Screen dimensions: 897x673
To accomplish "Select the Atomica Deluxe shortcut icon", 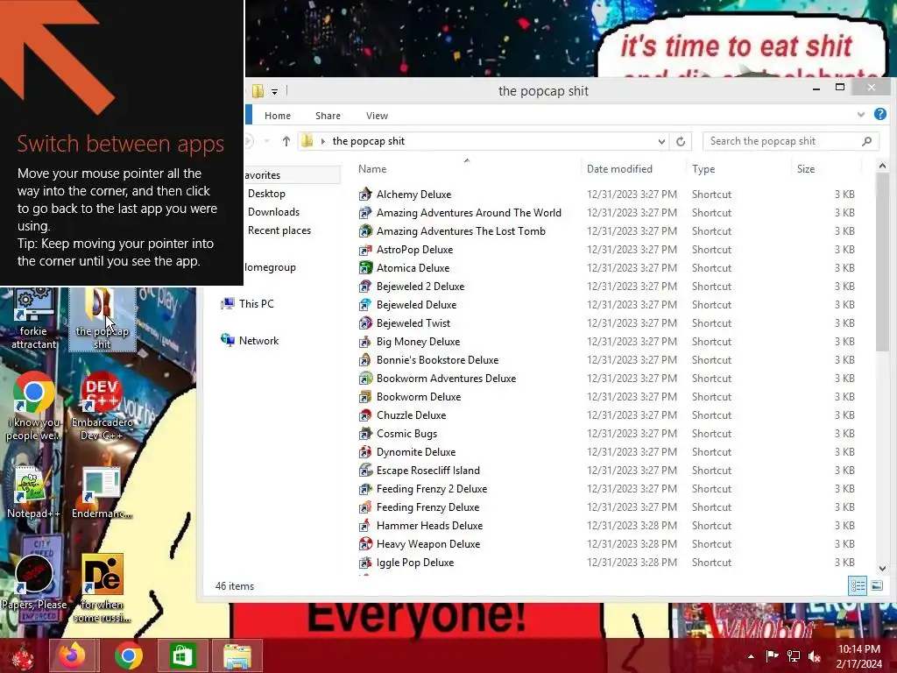I will pyautogui.click(x=365, y=268).
